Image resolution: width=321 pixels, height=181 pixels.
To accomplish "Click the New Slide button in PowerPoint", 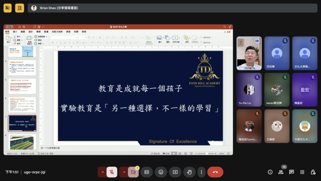I will pos(29,40).
